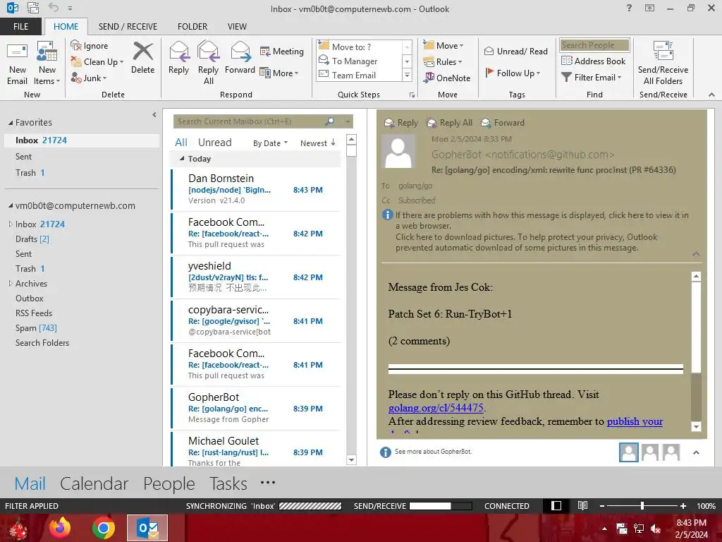Open the By Date arrangement dropdown
This screenshot has height=542, width=722.
tap(270, 143)
